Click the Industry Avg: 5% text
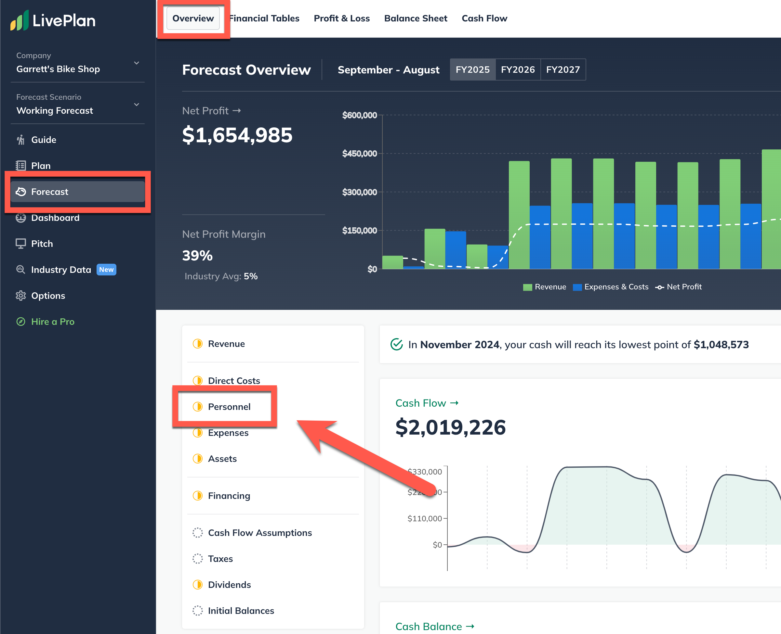This screenshot has height=634, width=781. (x=221, y=276)
